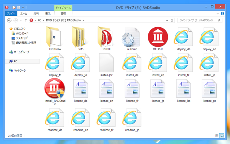This screenshot has width=230, height=144.
Task: Select the deploy_en file
Action: click(x=209, y=39)
